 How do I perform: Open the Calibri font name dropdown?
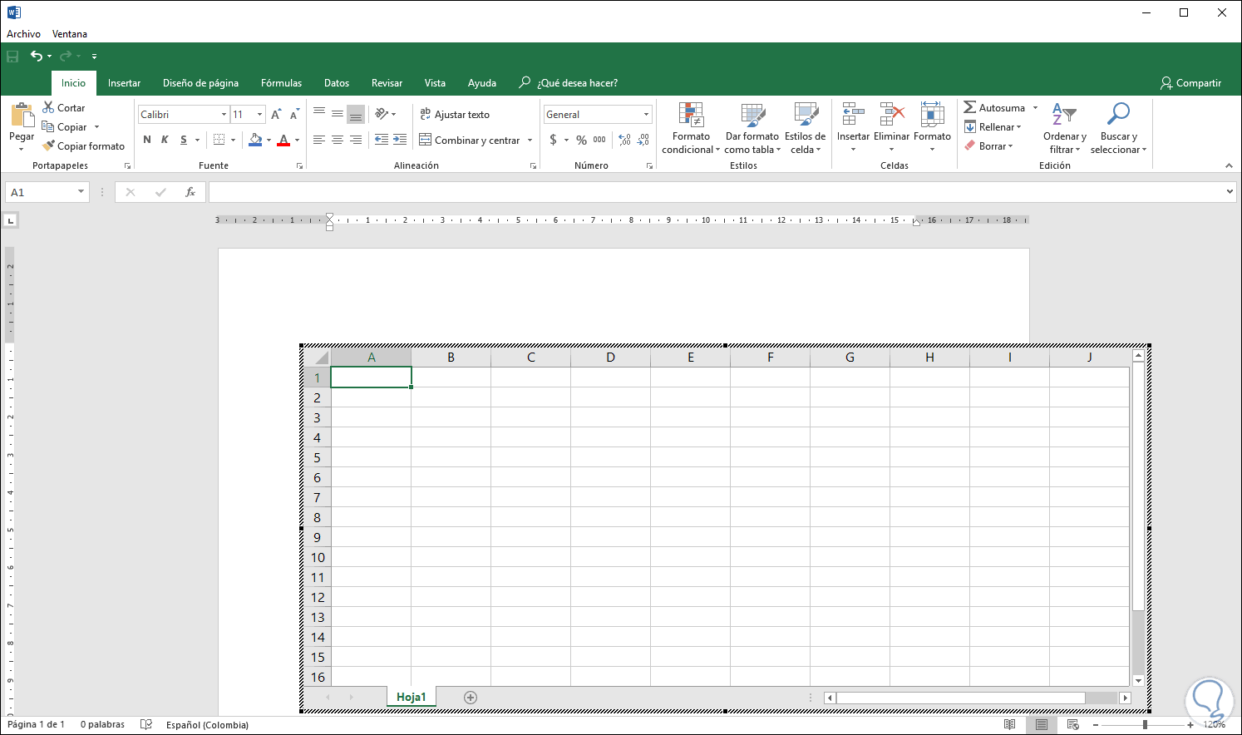224,115
